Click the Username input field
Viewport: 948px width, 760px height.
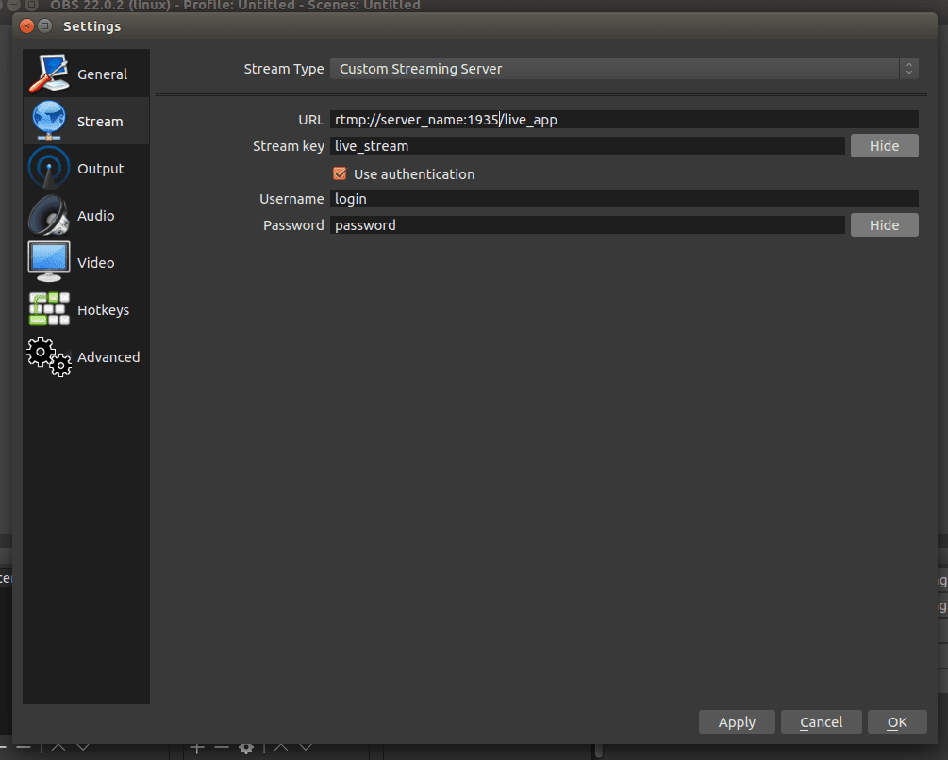624,199
